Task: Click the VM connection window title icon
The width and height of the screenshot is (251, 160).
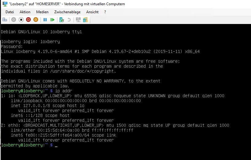Action: [x=5, y=4]
